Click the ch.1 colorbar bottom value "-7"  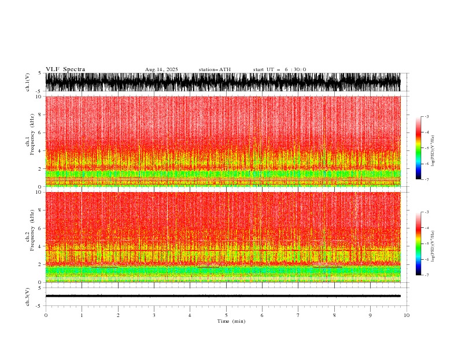427,179
